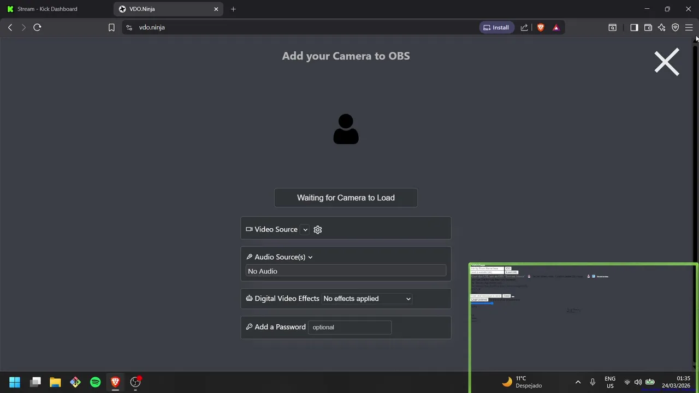699x393 pixels.
Task: Toggle the browser sidebar panel
Action: tap(634, 27)
